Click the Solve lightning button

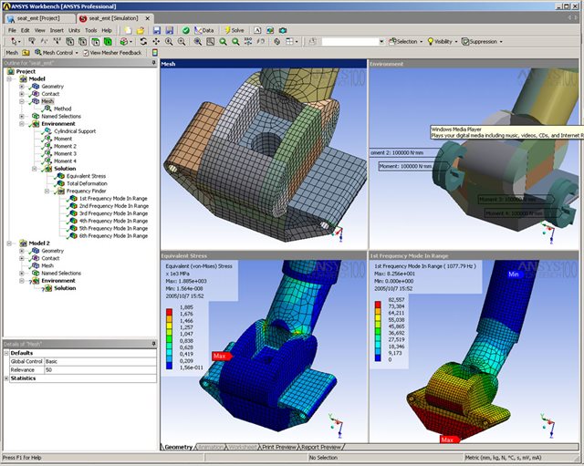[x=235, y=30]
